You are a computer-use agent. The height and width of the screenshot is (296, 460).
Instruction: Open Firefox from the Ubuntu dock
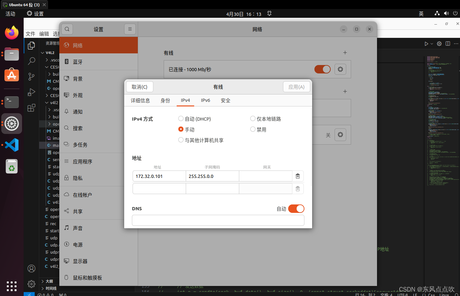pos(12,33)
